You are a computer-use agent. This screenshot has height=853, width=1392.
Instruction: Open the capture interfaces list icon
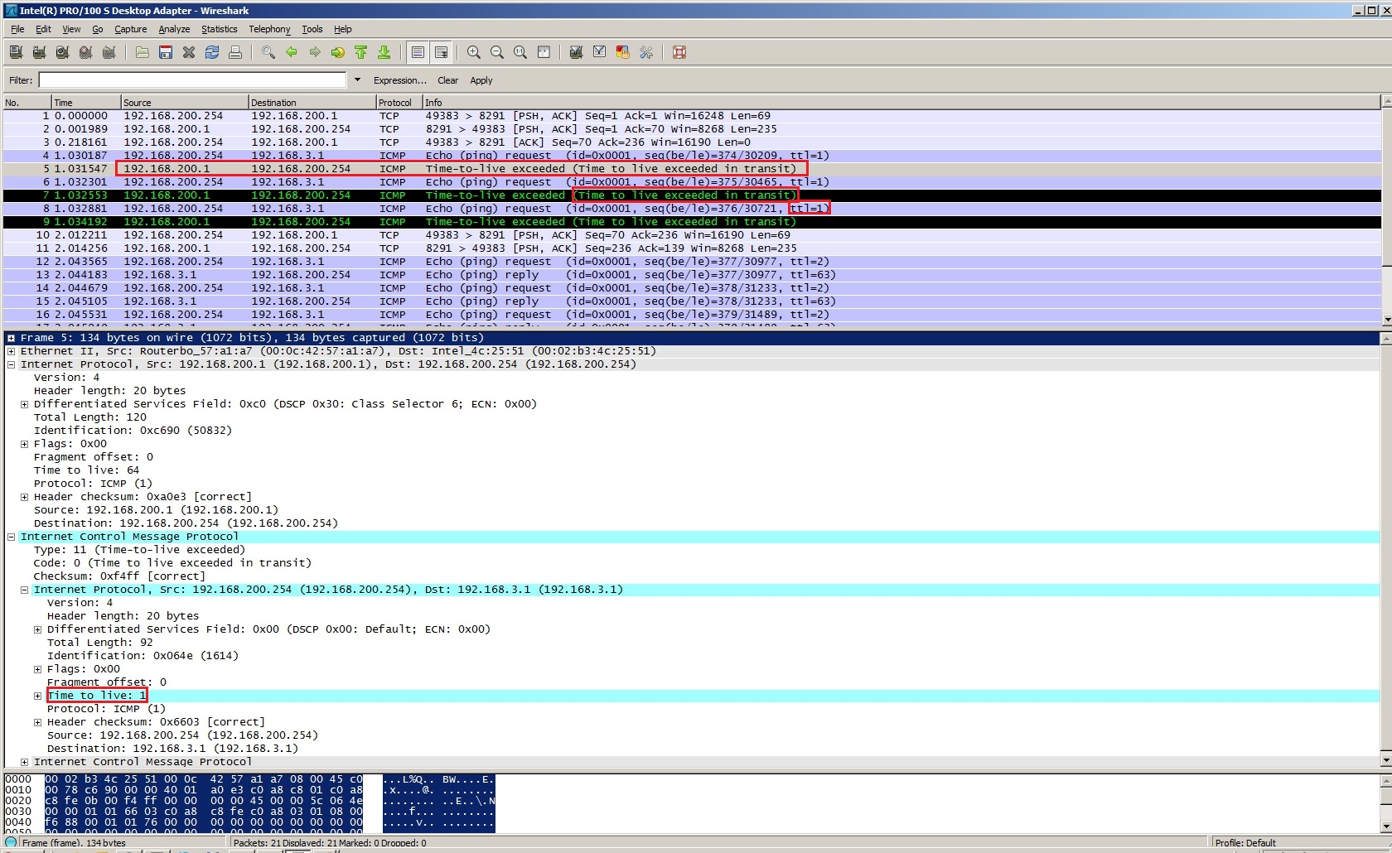click(x=16, y=52)
